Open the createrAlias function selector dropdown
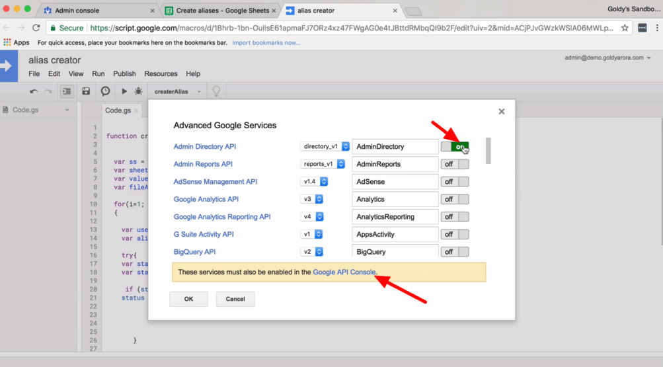The width and height of the screenshot is (663, 367). point(177,91)
